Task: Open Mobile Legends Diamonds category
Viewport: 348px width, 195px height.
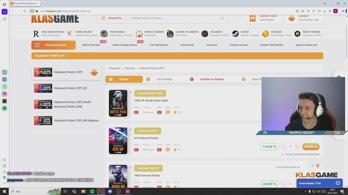Action: pyautogui.click(x=150, y=34)
